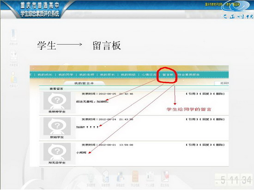The image size is (254, 190).
Task: Go to 我的老师 in the navigation bar
Action: click(87, 75)
